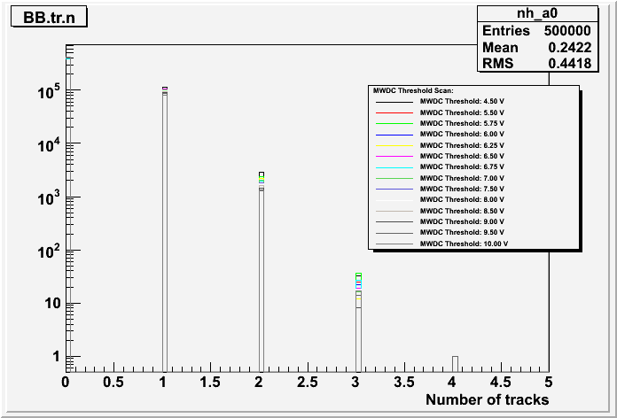
Task: Click the MWDC Threshold Scan legend header
Action: coord(414,90)
